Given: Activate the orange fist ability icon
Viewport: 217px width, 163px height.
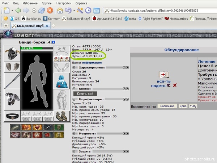Looking at the screenshot, I should tap(26, 127).
